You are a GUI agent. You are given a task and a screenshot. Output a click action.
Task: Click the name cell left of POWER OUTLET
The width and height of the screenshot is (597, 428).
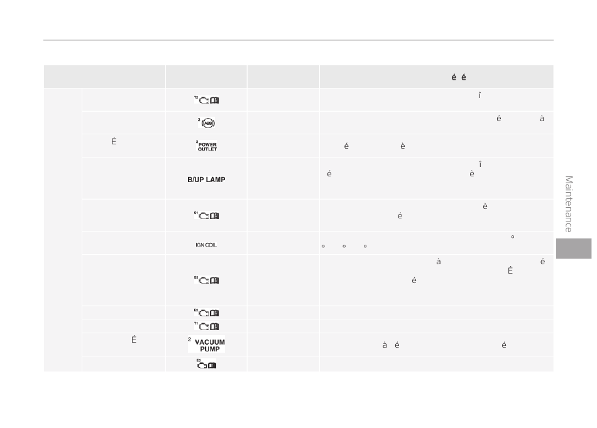point(124,146)
